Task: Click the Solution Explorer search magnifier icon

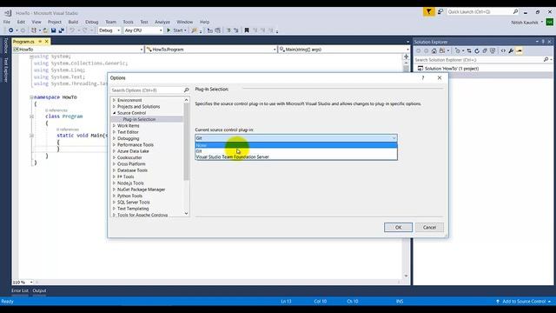Action: pyautogui.click(x=546, y=60)
